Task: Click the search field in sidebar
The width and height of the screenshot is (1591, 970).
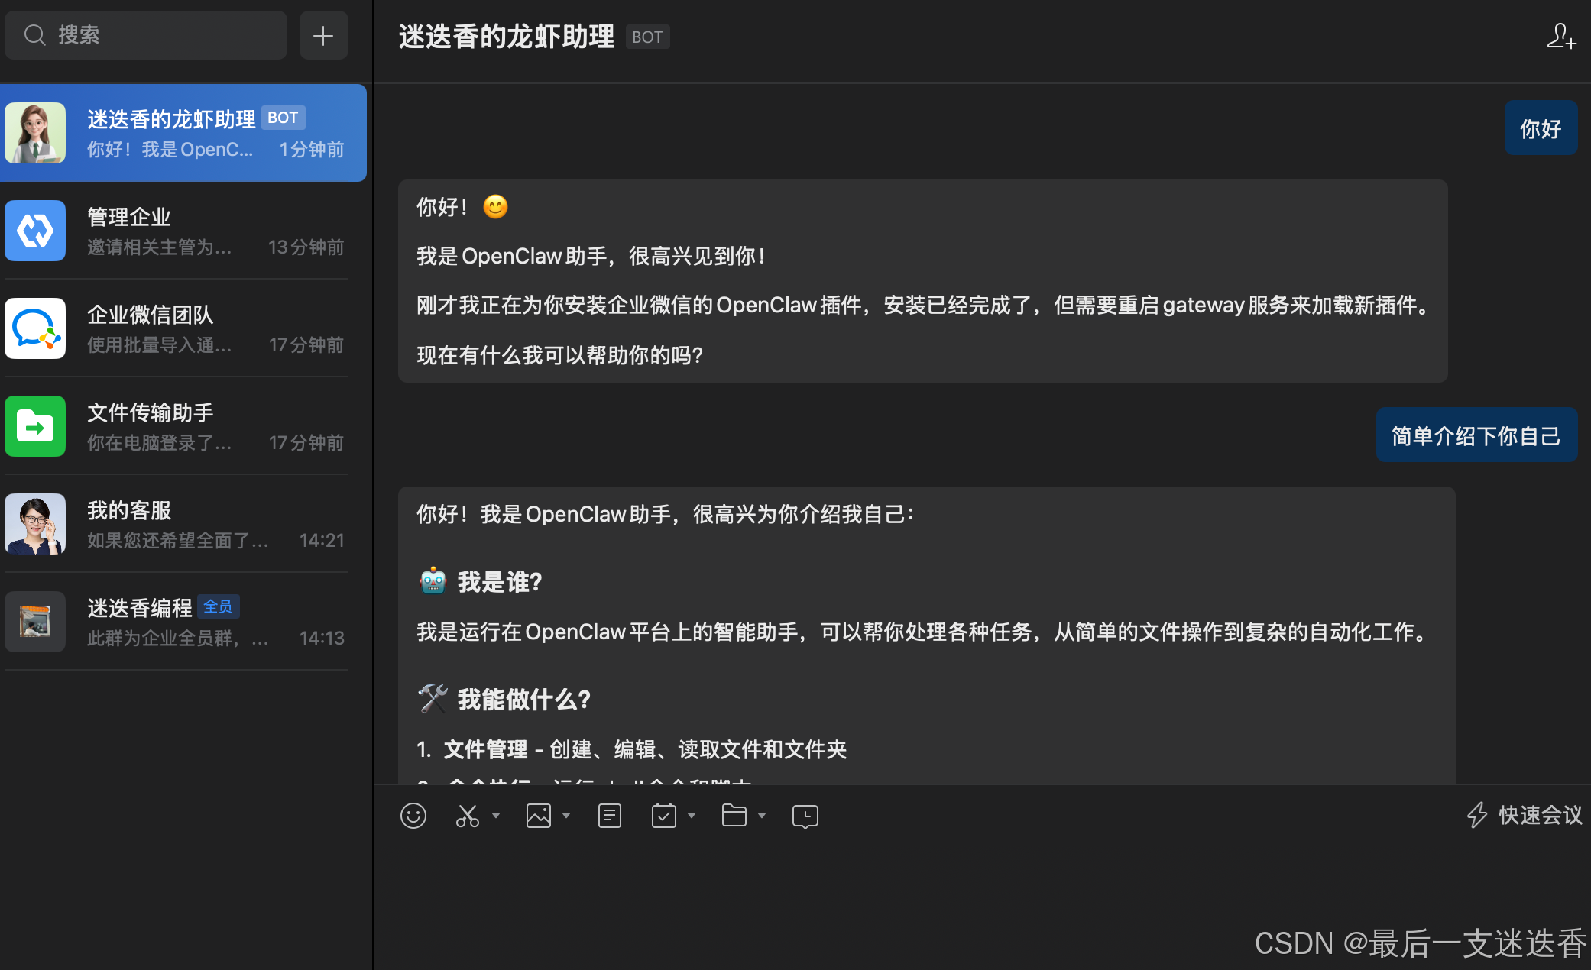Action: tap(146, 35)
